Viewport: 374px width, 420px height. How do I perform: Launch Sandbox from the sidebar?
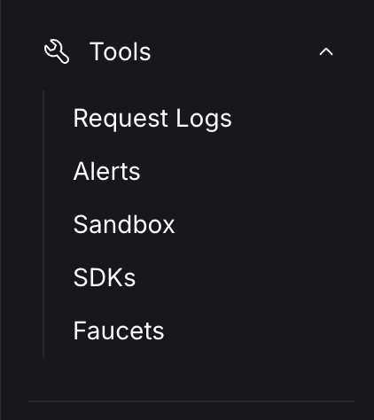(124, 224)
